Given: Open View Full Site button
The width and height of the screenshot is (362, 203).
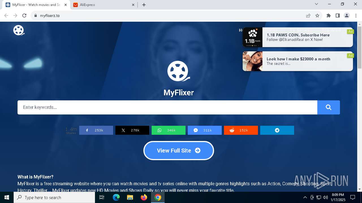Looking at the screenshot, I should point(179,151).
